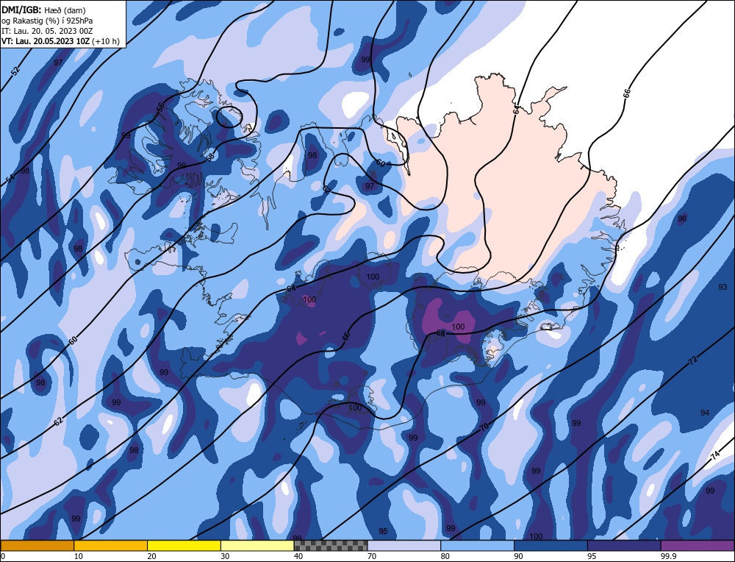Click the lavender 70–80 legend swatch
Viewport: 735px width, 562px height.
point(404,545)
